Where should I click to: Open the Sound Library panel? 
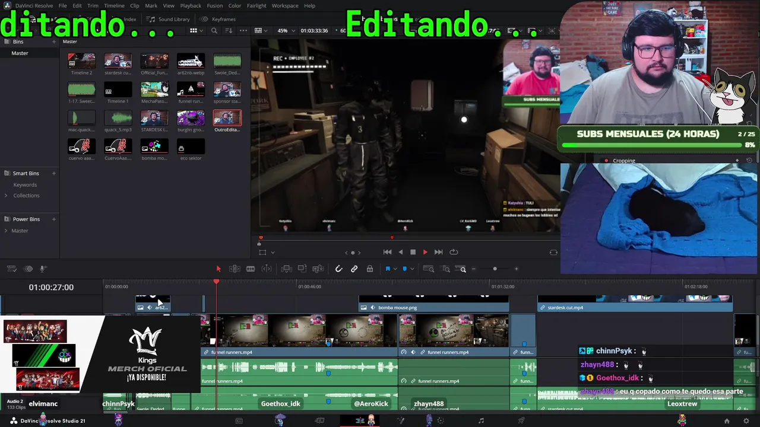[x=169, y=19]
